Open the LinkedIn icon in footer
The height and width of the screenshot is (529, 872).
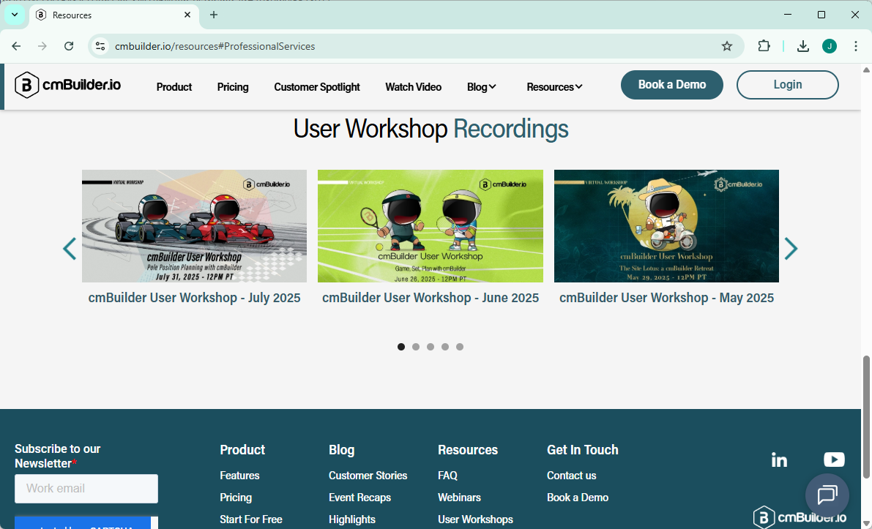779,459
